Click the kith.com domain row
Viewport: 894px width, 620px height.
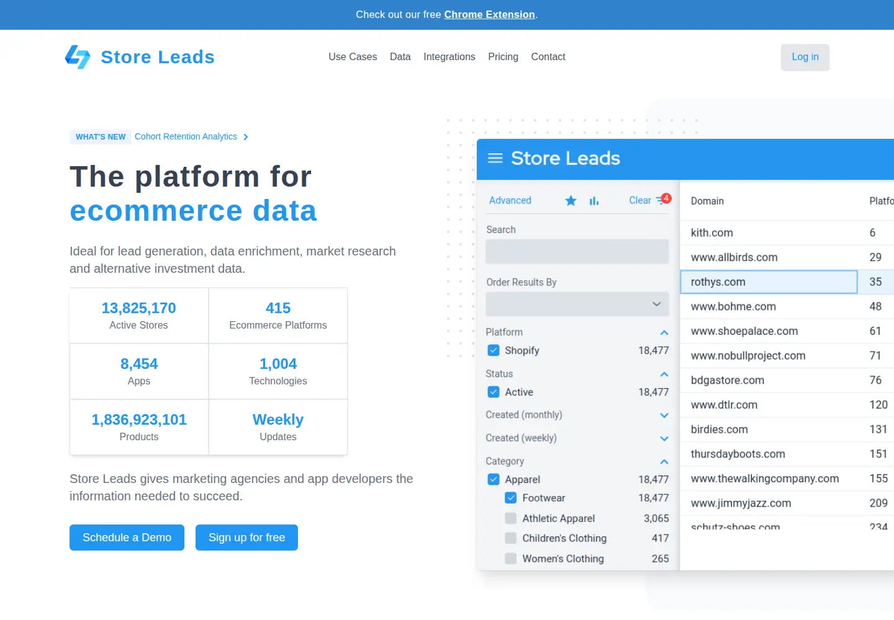point(787,232)
